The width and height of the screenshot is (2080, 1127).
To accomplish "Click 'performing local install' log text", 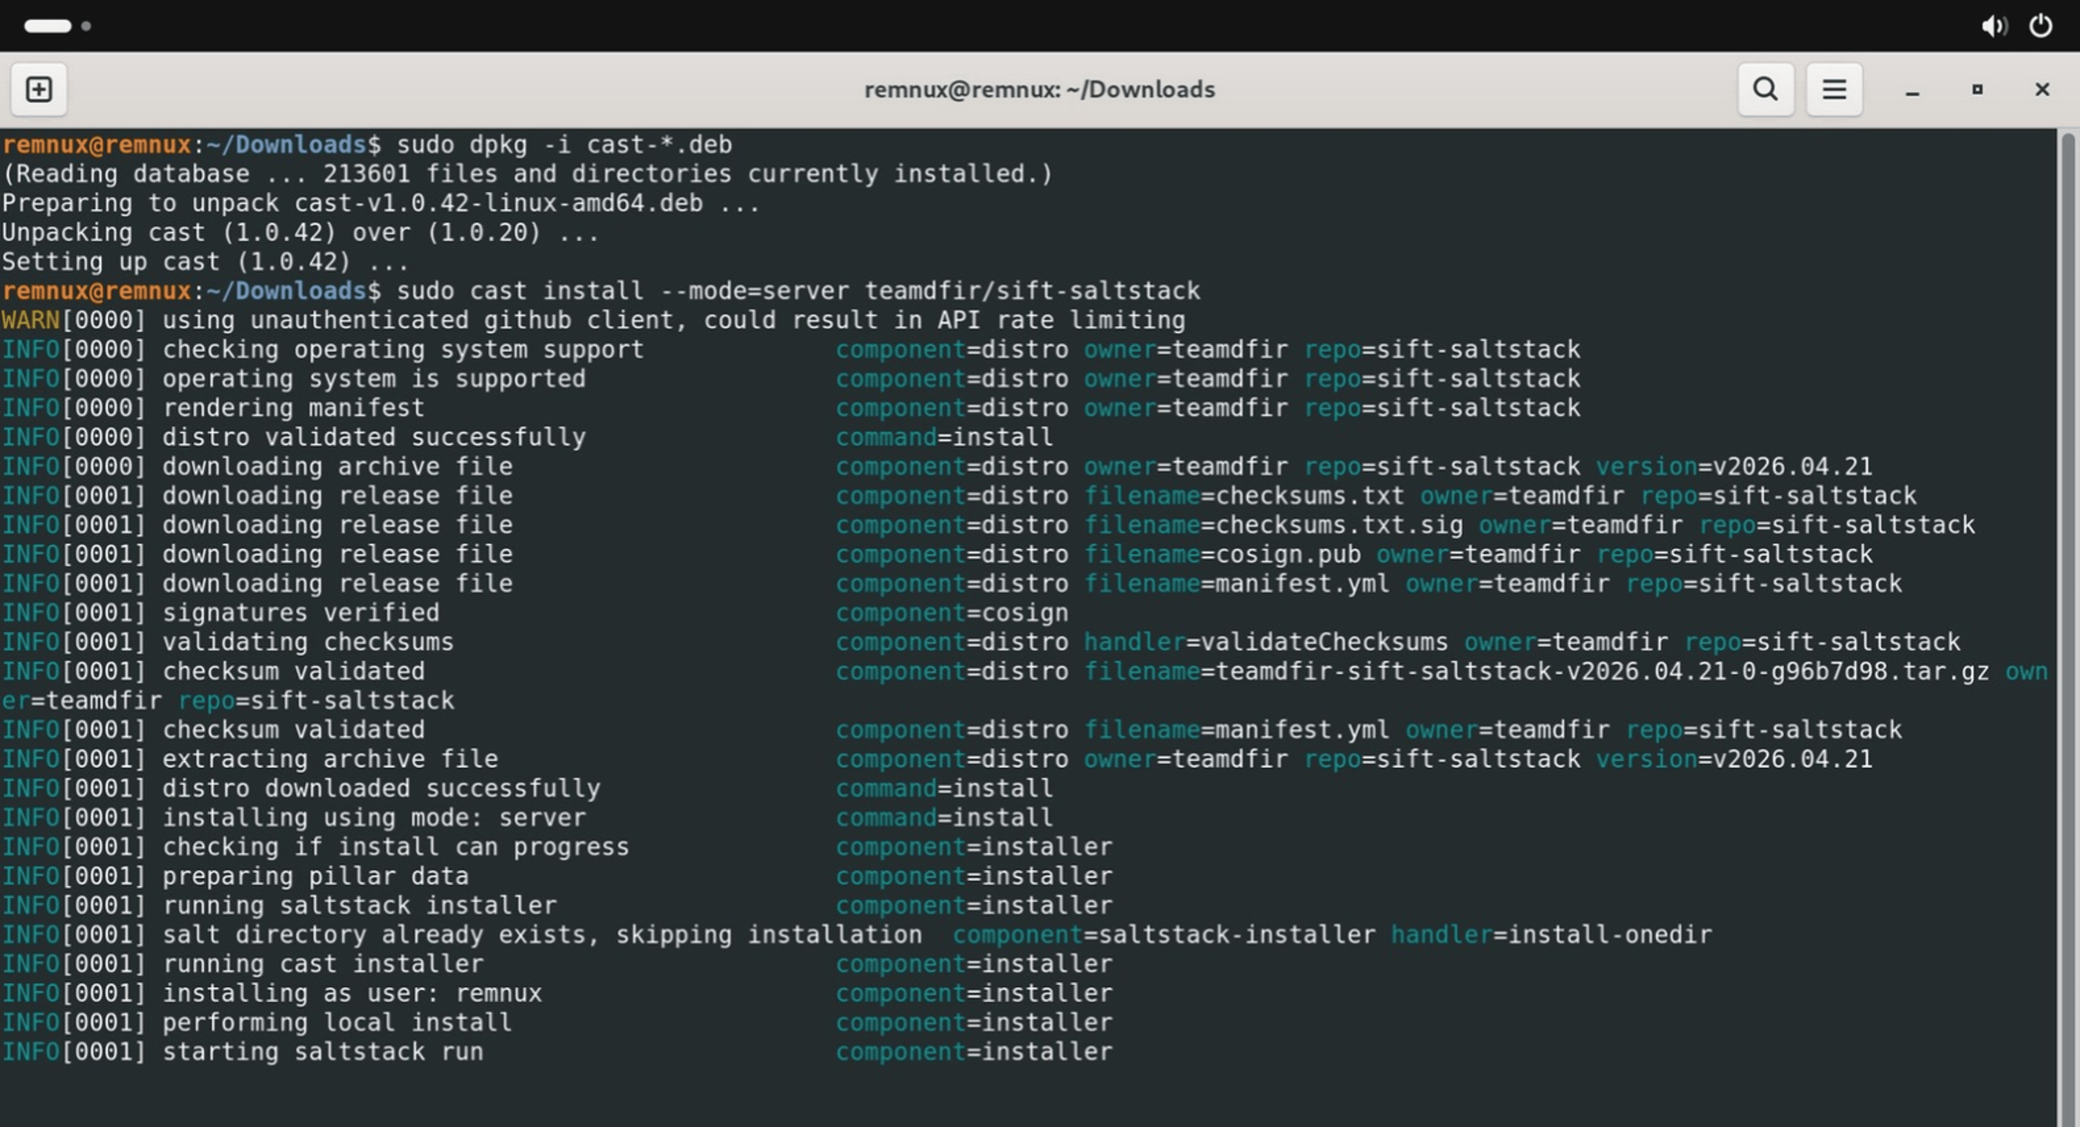I will pos(337,1023).
